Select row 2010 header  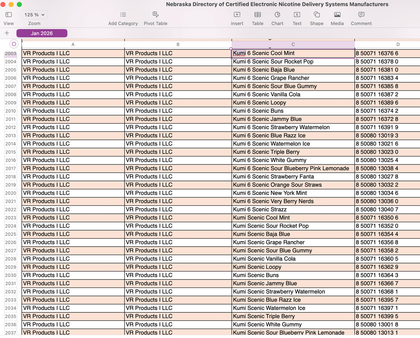[x=10, y=111]
